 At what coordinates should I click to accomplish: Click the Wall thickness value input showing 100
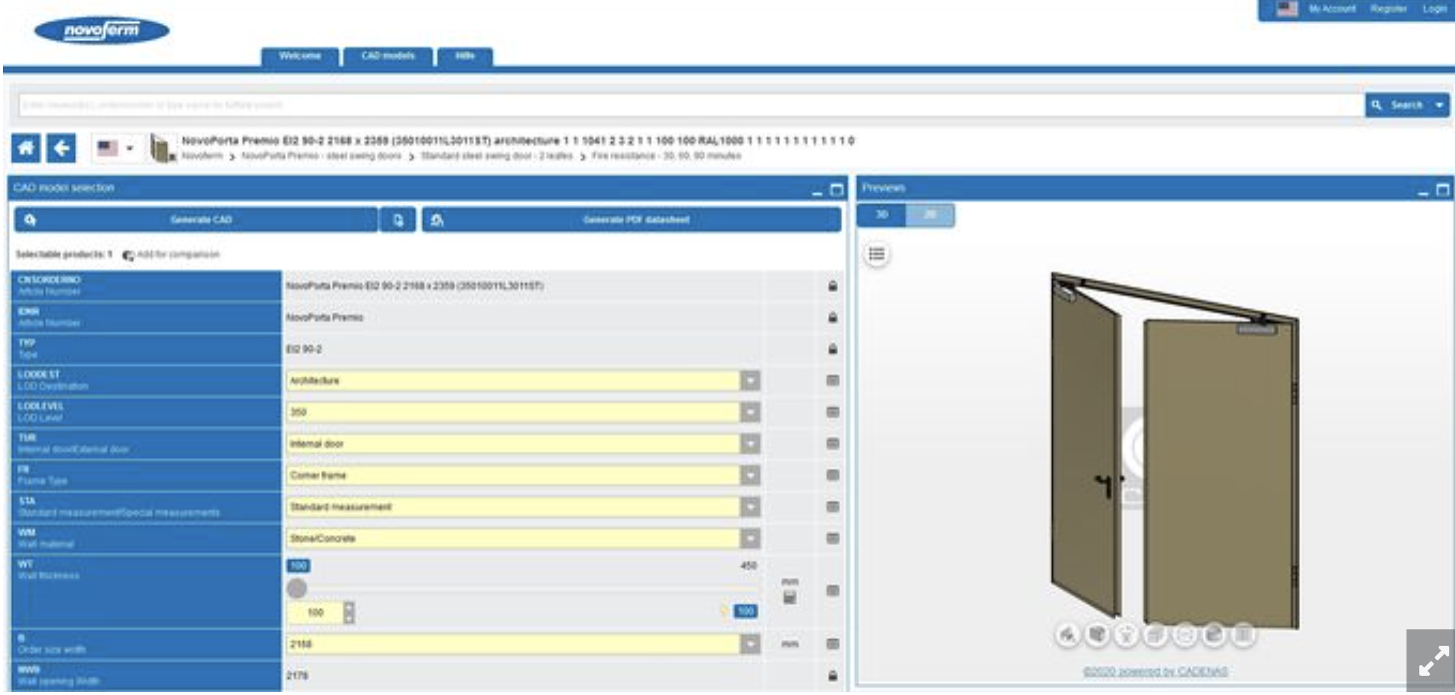tap(315, 612)
